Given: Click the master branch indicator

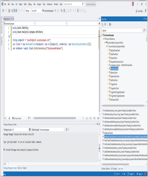Looking at the screenshot, I should point(131,174).
